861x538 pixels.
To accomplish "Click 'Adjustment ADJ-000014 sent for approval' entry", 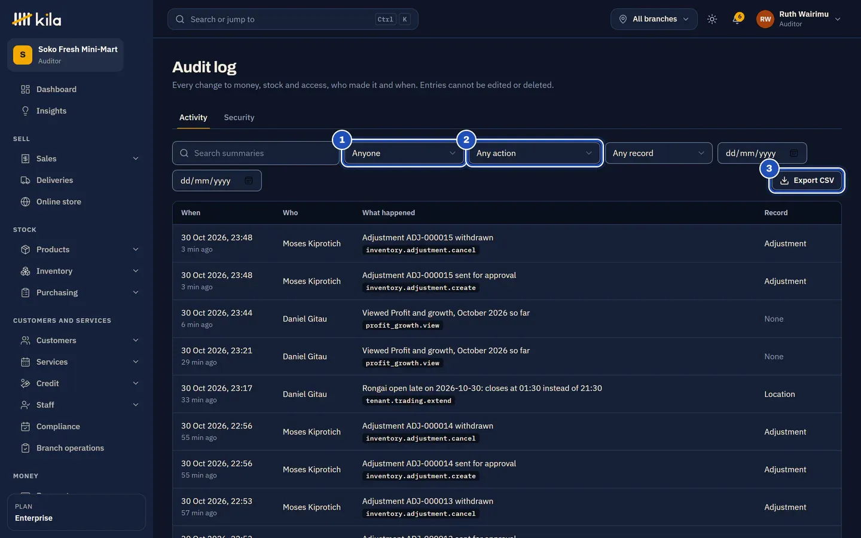I will [439, 463].
